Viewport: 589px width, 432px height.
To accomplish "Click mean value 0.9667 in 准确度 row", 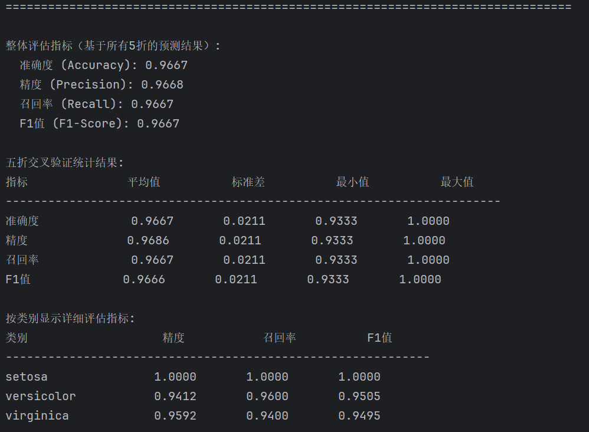I will click(152, 221).
